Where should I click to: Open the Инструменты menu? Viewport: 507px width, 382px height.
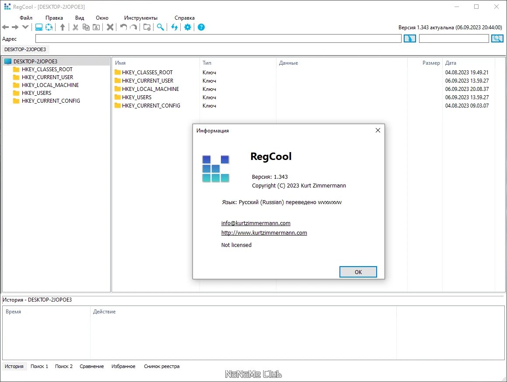(x=141, y=18)
